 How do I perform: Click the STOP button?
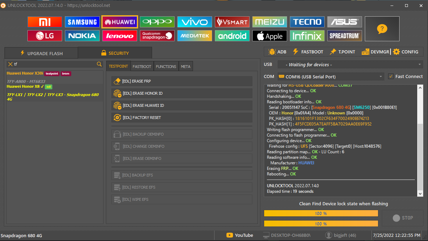coord(403,218)
